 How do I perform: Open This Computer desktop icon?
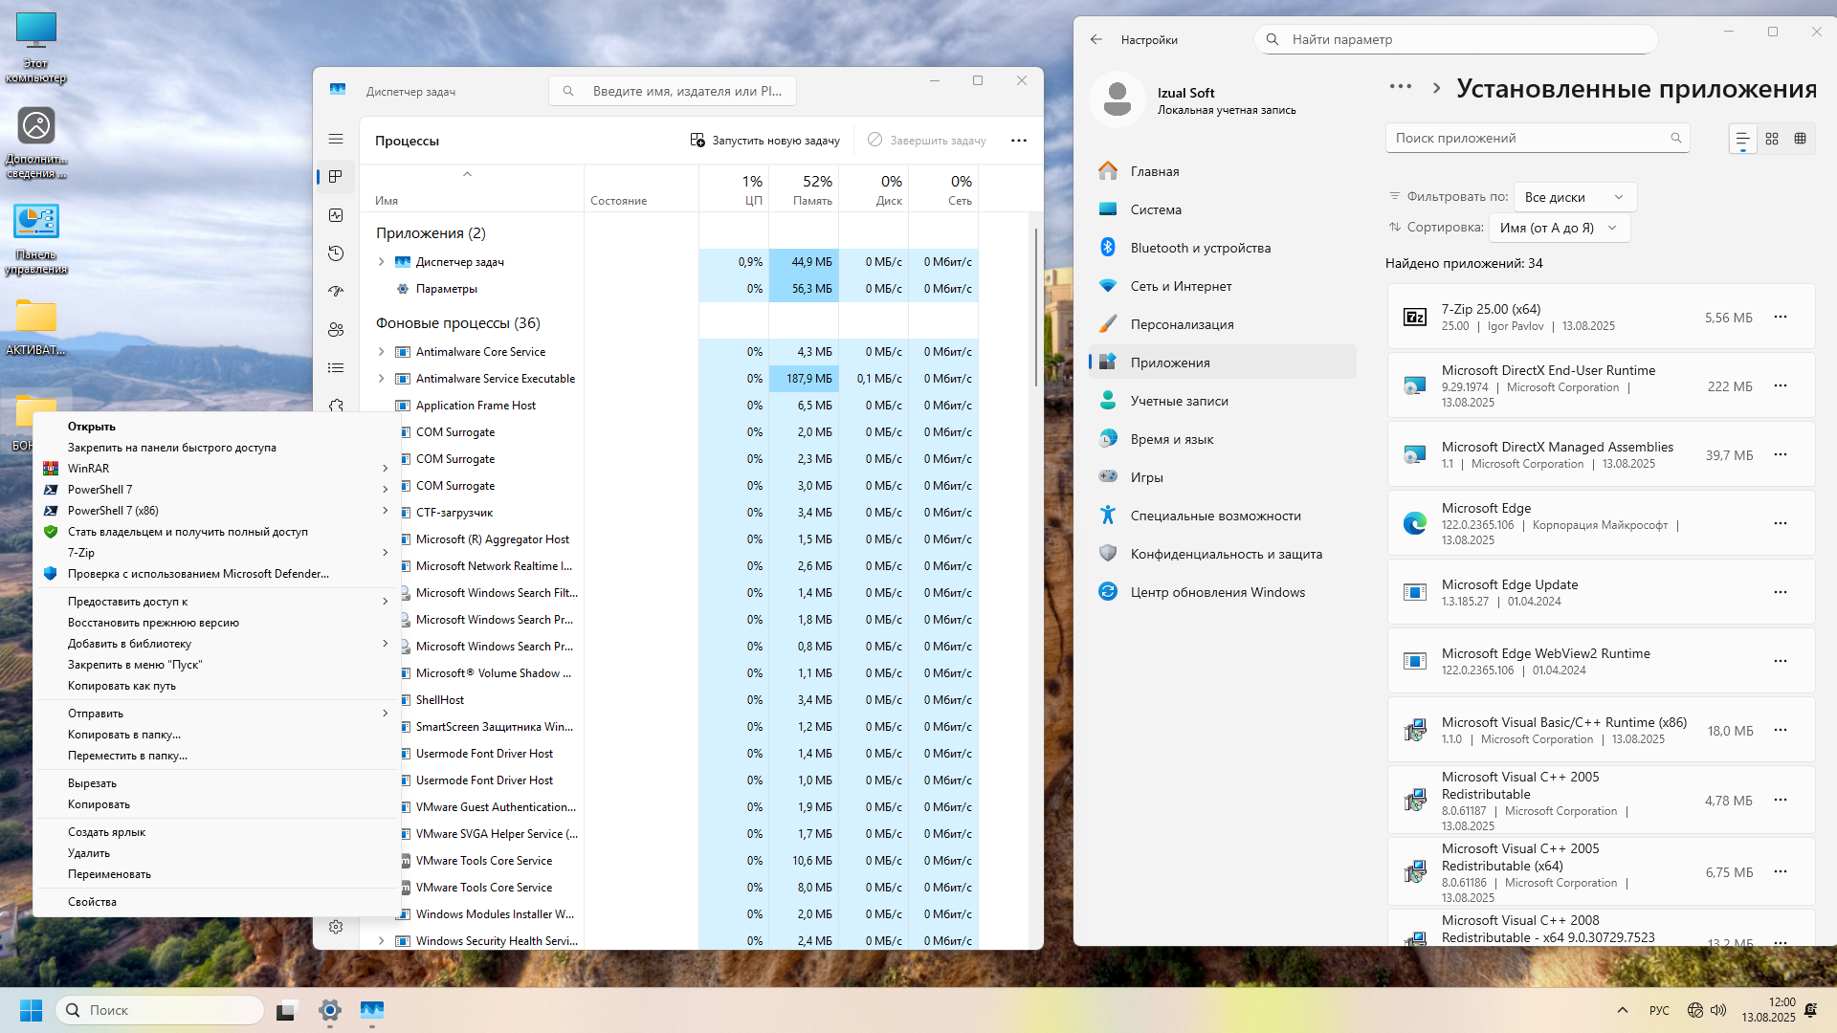35,47
